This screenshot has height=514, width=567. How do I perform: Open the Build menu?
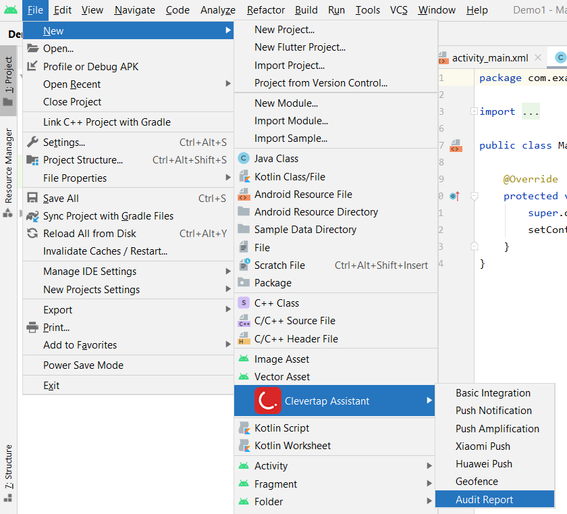[306, 10]
